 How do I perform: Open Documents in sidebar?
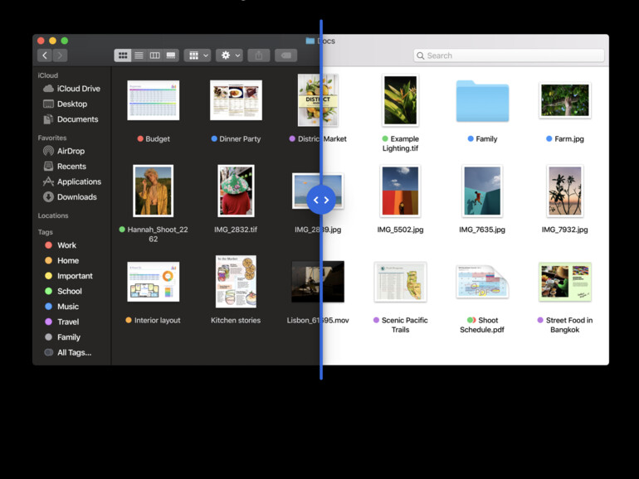point(71,119)
